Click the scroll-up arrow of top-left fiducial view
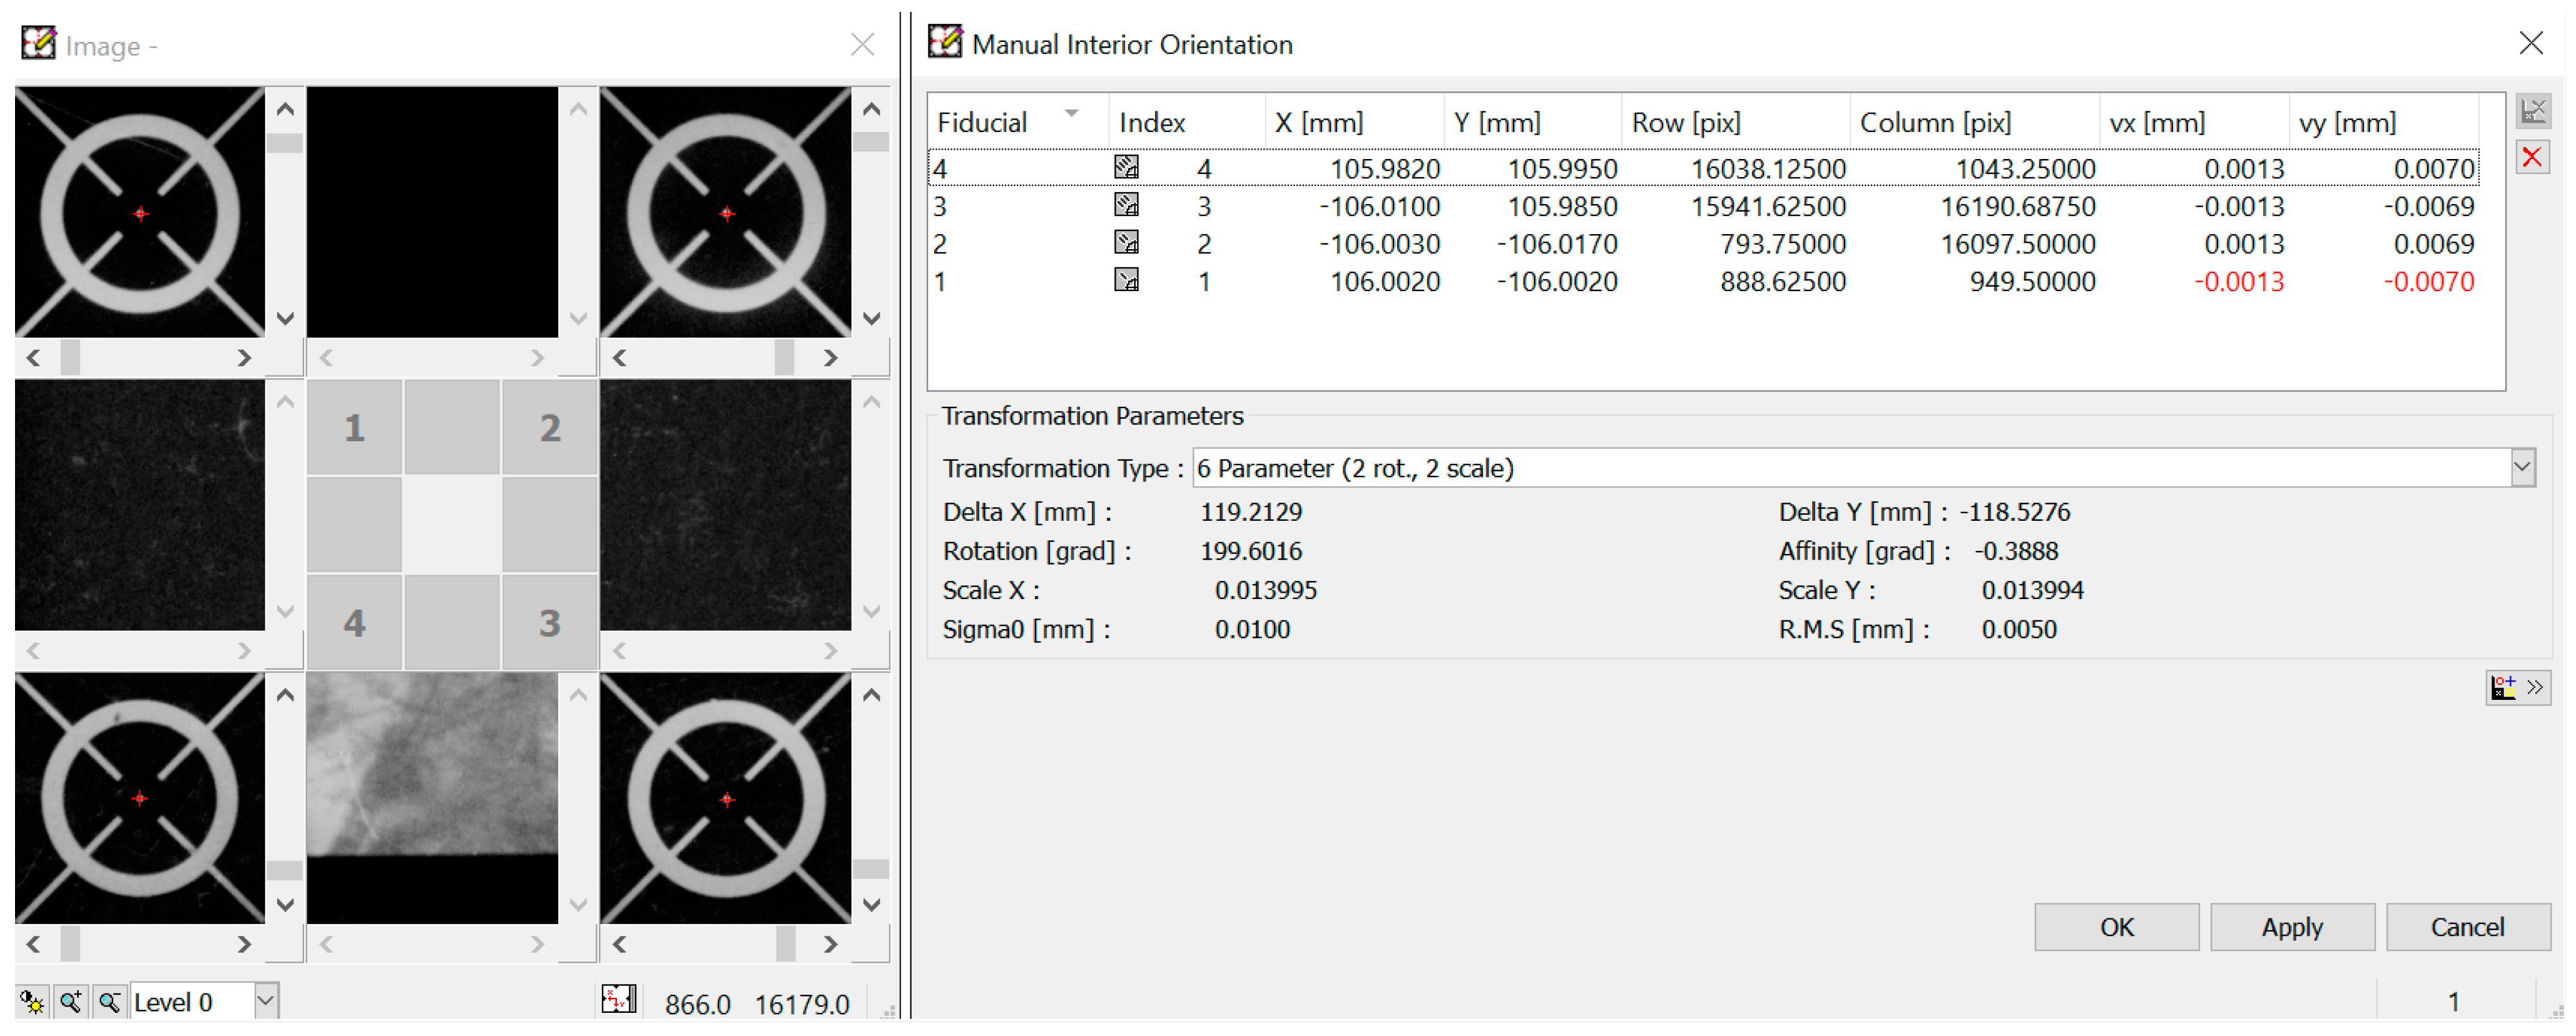The image size is (2576, 1036). pyautogui.click(x=285, y=109)
